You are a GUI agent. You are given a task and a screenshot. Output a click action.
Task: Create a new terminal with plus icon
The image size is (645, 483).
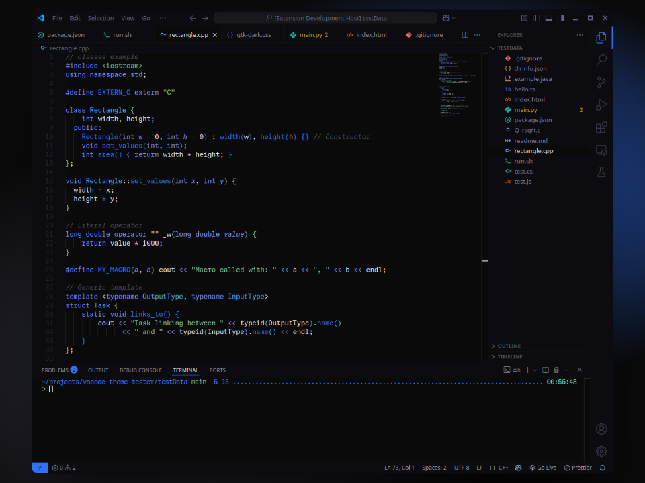[x=527, y=370]
